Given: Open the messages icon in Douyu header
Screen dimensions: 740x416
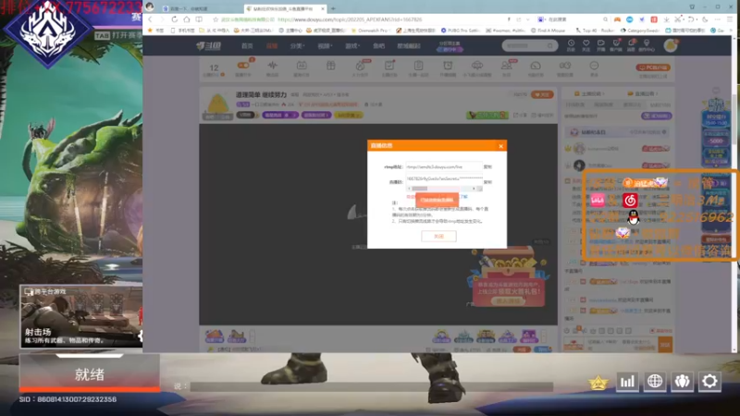Looking at the screenshot, I should [x=631, y=44].
